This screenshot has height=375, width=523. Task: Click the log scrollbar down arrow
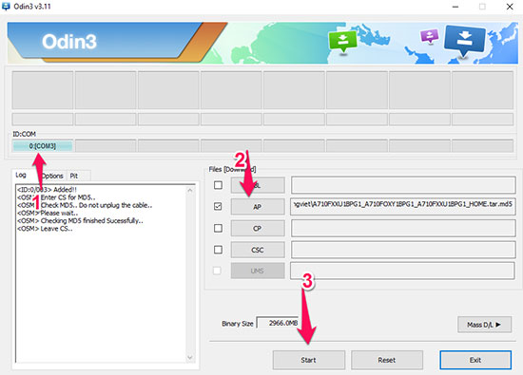pyautogui.click(x=190, y=357)
